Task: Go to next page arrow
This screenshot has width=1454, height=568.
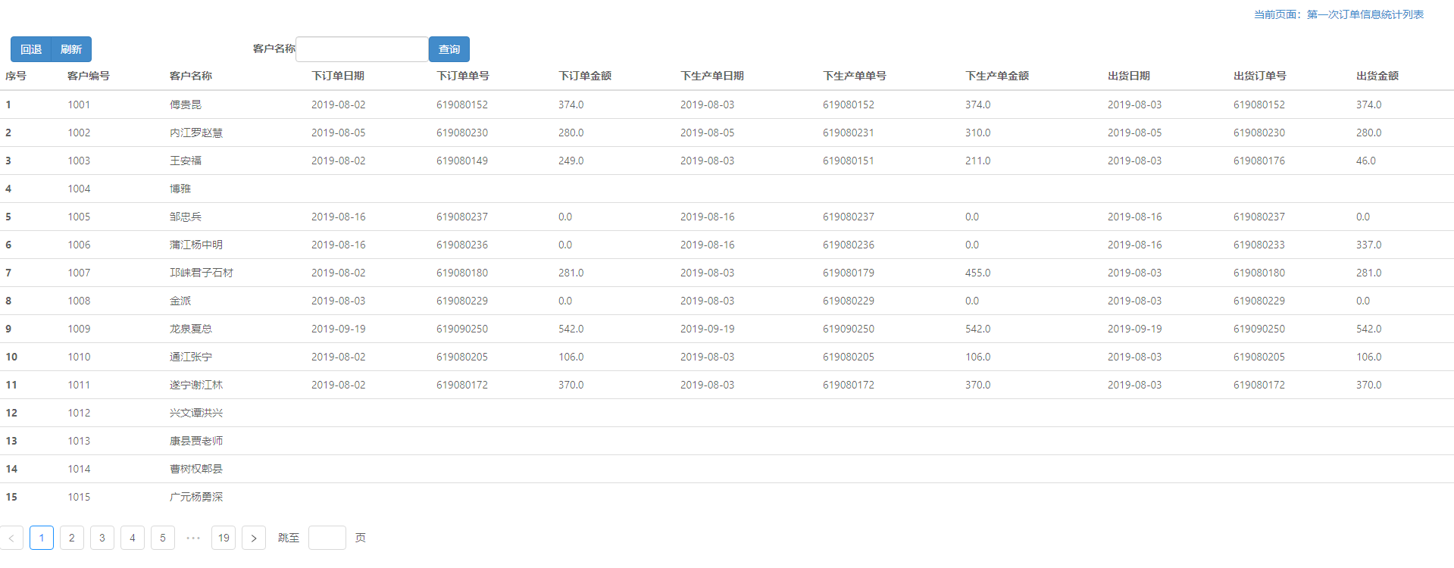Action: [254, 538]
